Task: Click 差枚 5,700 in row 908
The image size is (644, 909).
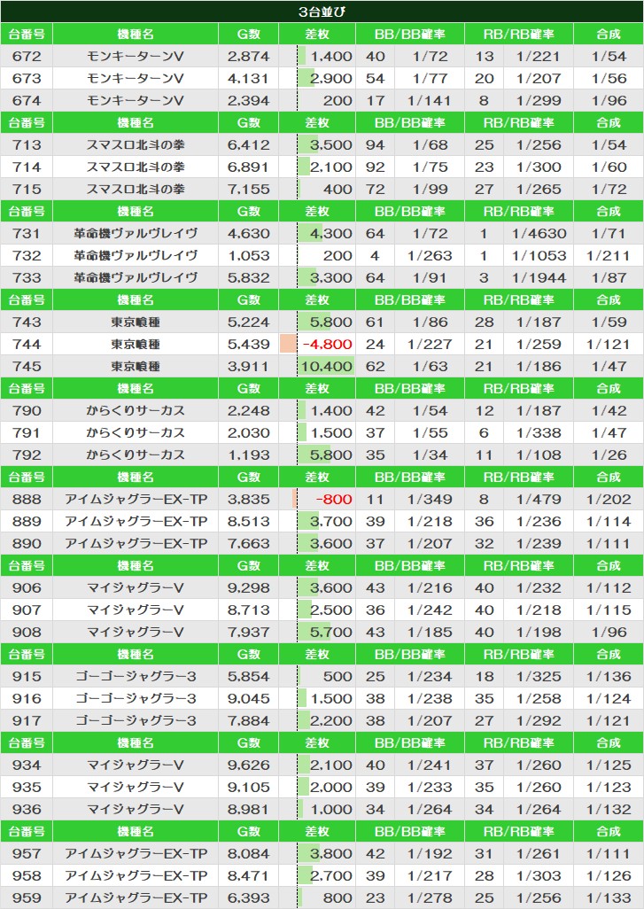Action: coord(330,632)
